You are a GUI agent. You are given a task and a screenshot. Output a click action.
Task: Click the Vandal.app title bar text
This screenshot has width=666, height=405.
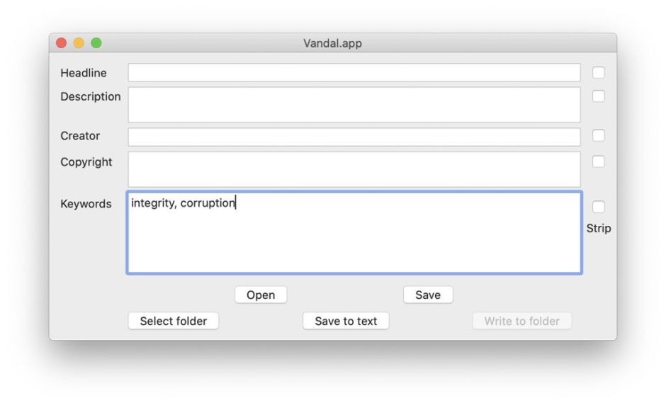coord(333,43)
